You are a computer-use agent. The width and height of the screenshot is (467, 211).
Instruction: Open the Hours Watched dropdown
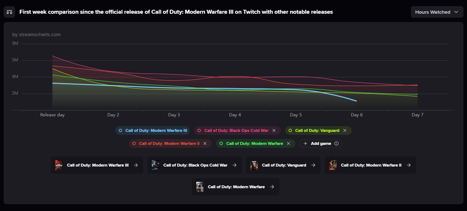point(437,12)
